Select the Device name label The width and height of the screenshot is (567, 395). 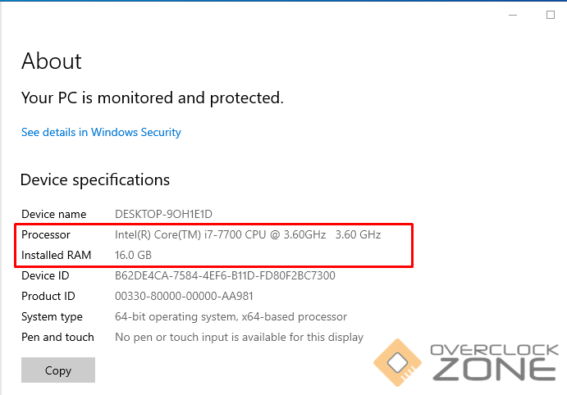[x=54, y=214]
